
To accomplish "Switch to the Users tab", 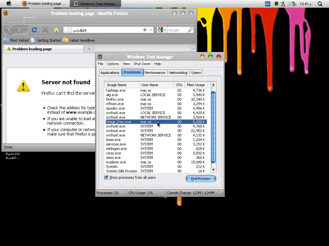I will point(196,73).
